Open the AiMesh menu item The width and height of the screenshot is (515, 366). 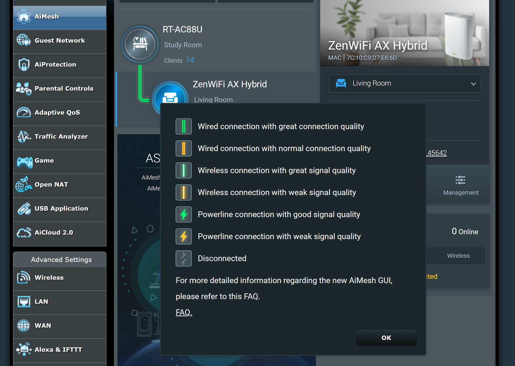47,16
